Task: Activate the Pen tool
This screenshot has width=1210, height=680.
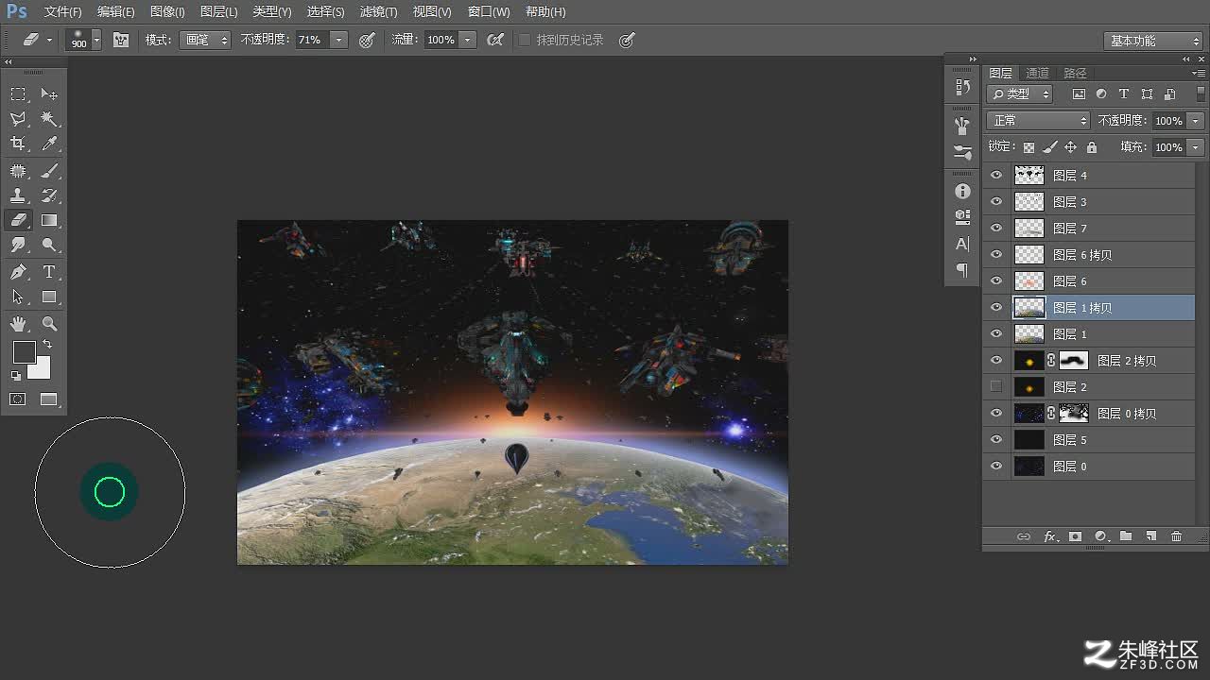Action: pyautogui.click(x=18, y=272)
